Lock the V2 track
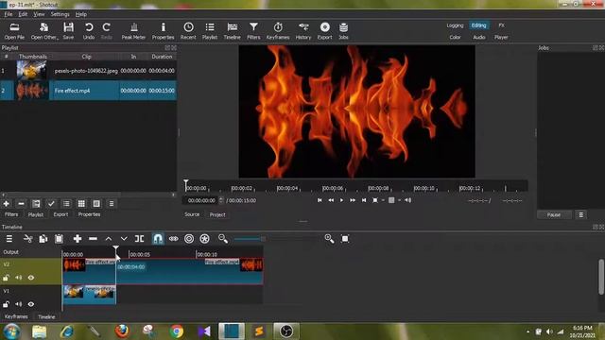Image resolution: width=605 pixels, height=340 pixels. click(6, 278)
